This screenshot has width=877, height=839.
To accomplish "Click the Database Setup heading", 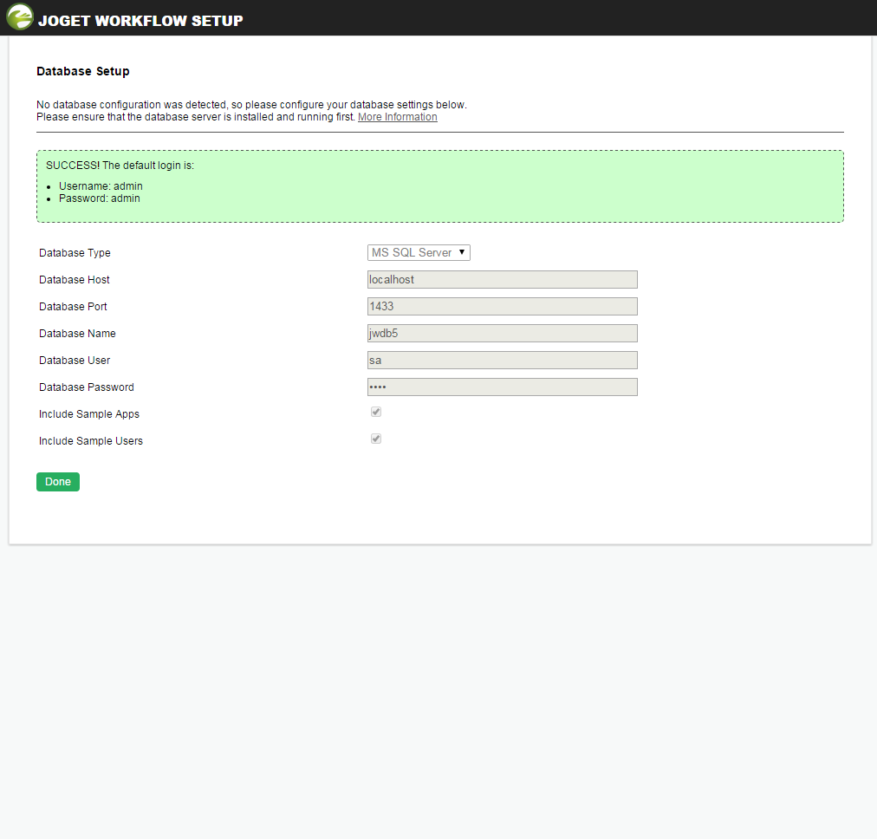I will (x=83, y=71).
